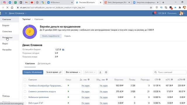
Task: Click the Общ. лим. help icon
Action: 107,80
